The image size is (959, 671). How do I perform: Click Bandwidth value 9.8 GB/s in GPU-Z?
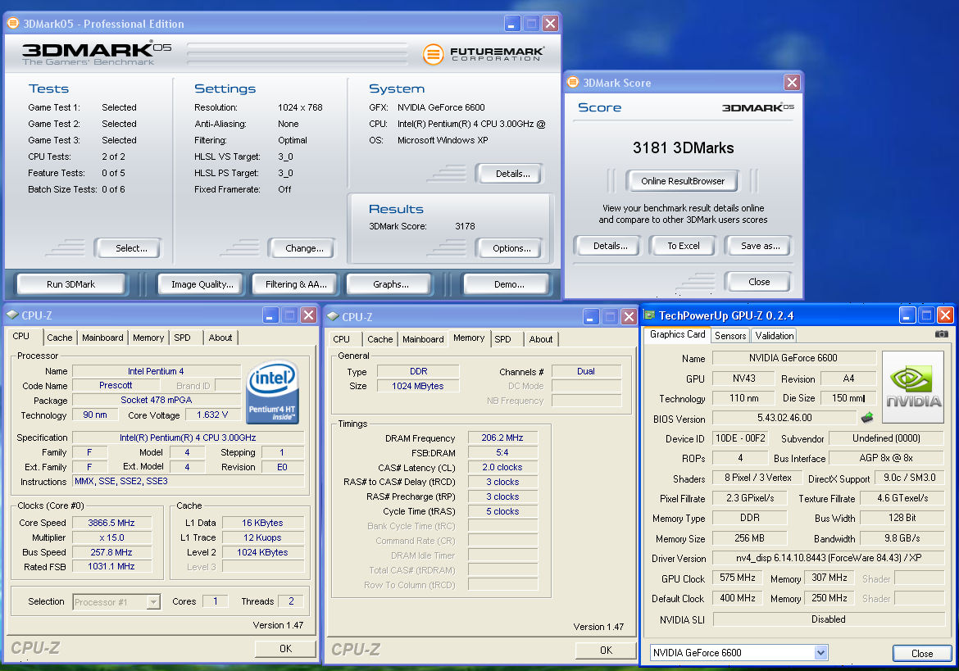[902, 537]
